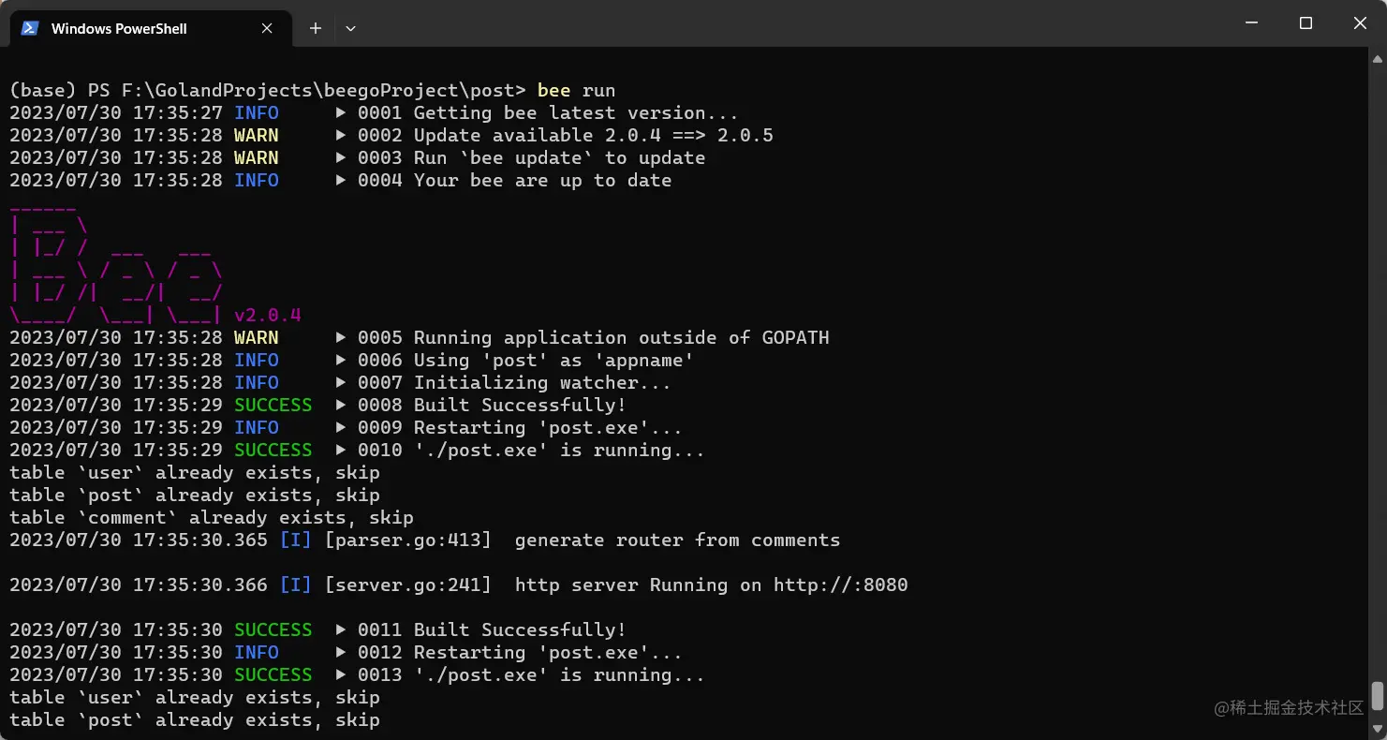
Task: Click the first 'Built Successfully!' message
Action: click(520, 406)
